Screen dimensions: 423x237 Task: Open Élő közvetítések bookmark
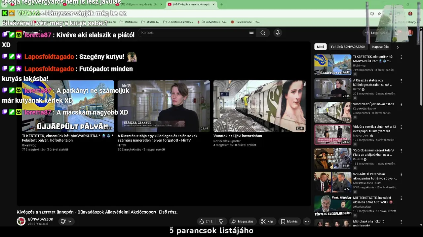(212, 22)
